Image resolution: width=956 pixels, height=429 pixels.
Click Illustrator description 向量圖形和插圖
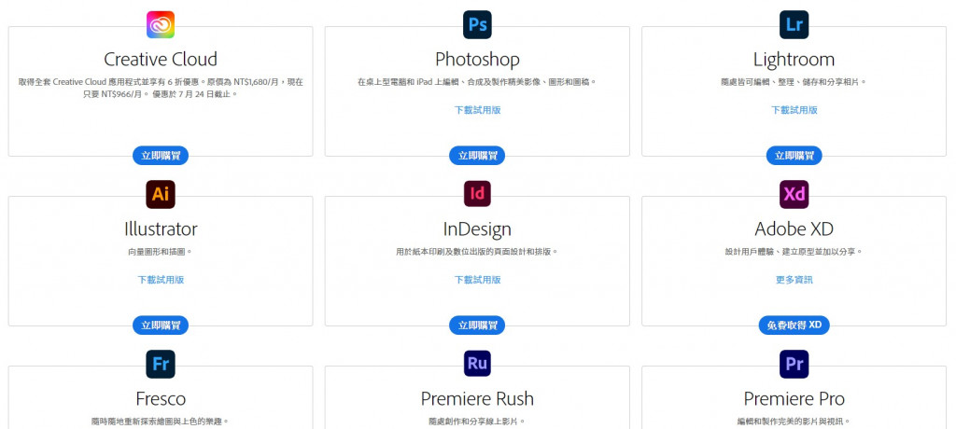pyautogui.click(x=161, y=251)
